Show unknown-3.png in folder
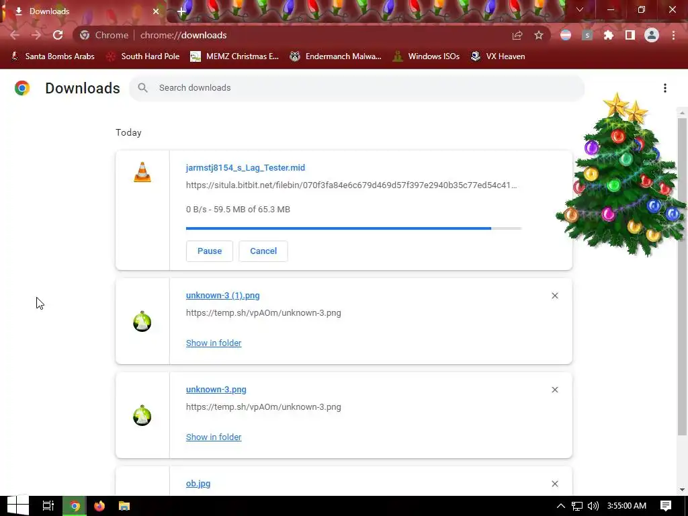 coord(214,437)
